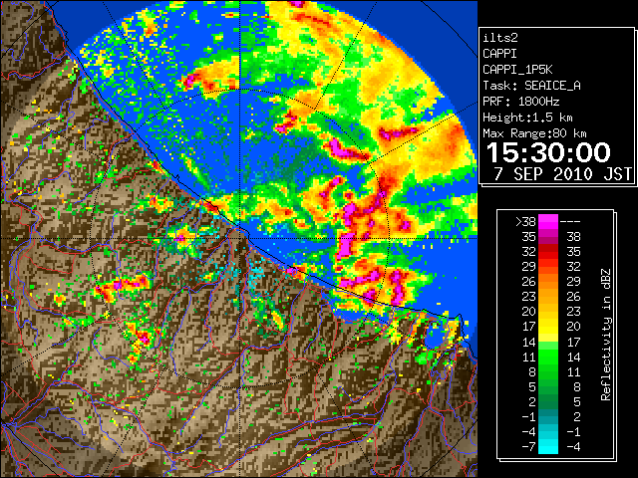This screenshot has height=478, width=638.
Task: Select the line reading only "CAPPI"
Action: (x=499, y=54)
